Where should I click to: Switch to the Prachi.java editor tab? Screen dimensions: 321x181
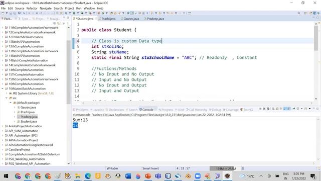point(107,19)
